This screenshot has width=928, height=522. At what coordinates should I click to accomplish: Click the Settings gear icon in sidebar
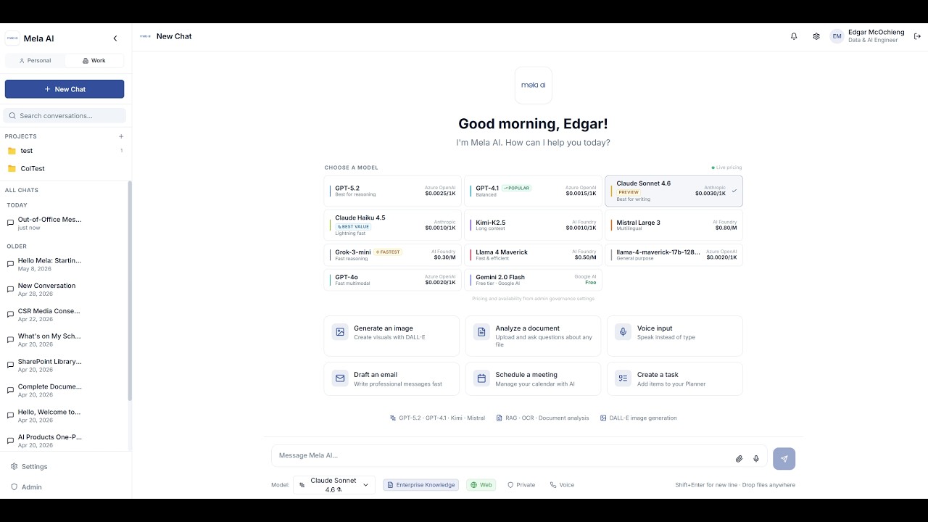[14, 467]
